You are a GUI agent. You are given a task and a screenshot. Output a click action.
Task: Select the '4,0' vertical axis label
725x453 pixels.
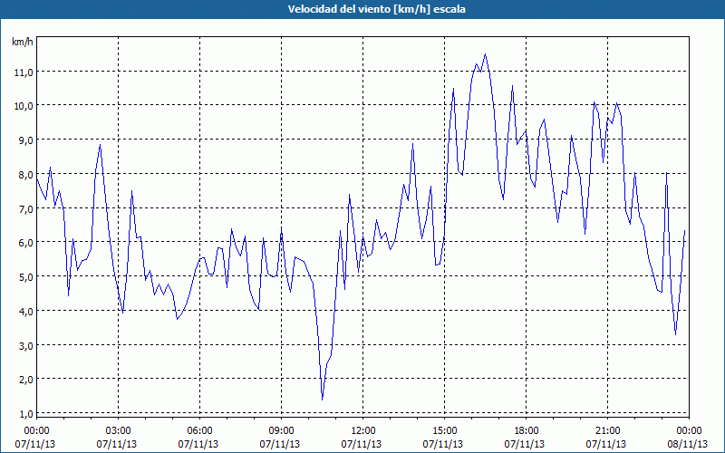25,311
